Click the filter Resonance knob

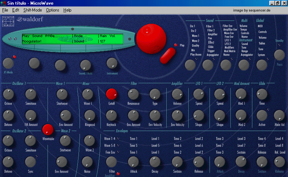pos(133,94)
